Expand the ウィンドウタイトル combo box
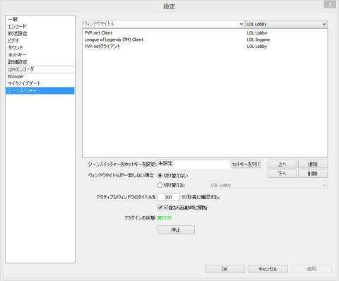This screenshot has height=281, width=339. coord(242,24)
